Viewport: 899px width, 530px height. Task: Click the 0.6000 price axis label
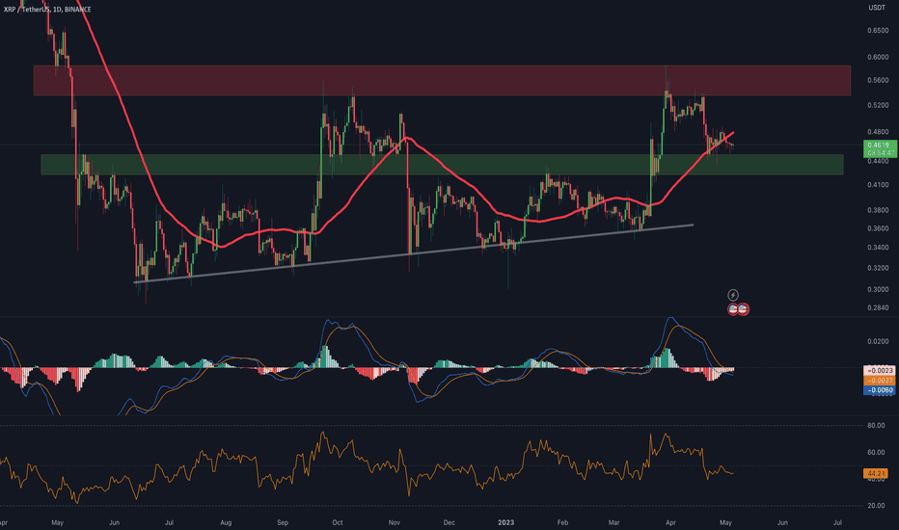(878, 57)
